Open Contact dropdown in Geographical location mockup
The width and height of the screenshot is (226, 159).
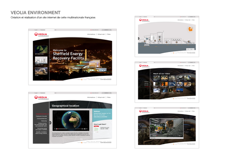point(107,93)
